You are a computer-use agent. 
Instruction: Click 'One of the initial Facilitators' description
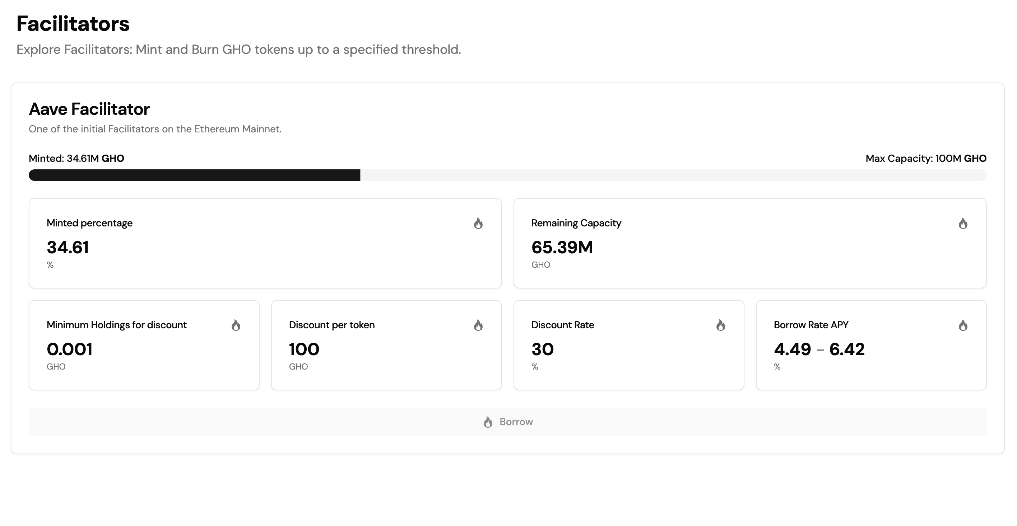point(155,129)
